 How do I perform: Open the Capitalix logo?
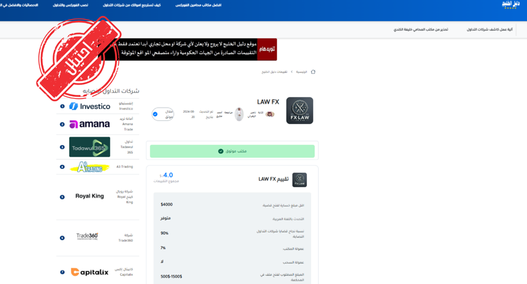pos(90,272)
